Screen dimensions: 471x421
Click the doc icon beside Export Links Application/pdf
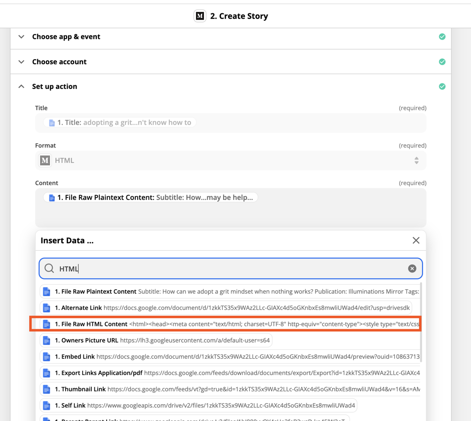46,373
